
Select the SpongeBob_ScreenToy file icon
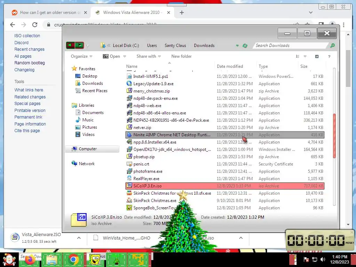click(129, 208)
